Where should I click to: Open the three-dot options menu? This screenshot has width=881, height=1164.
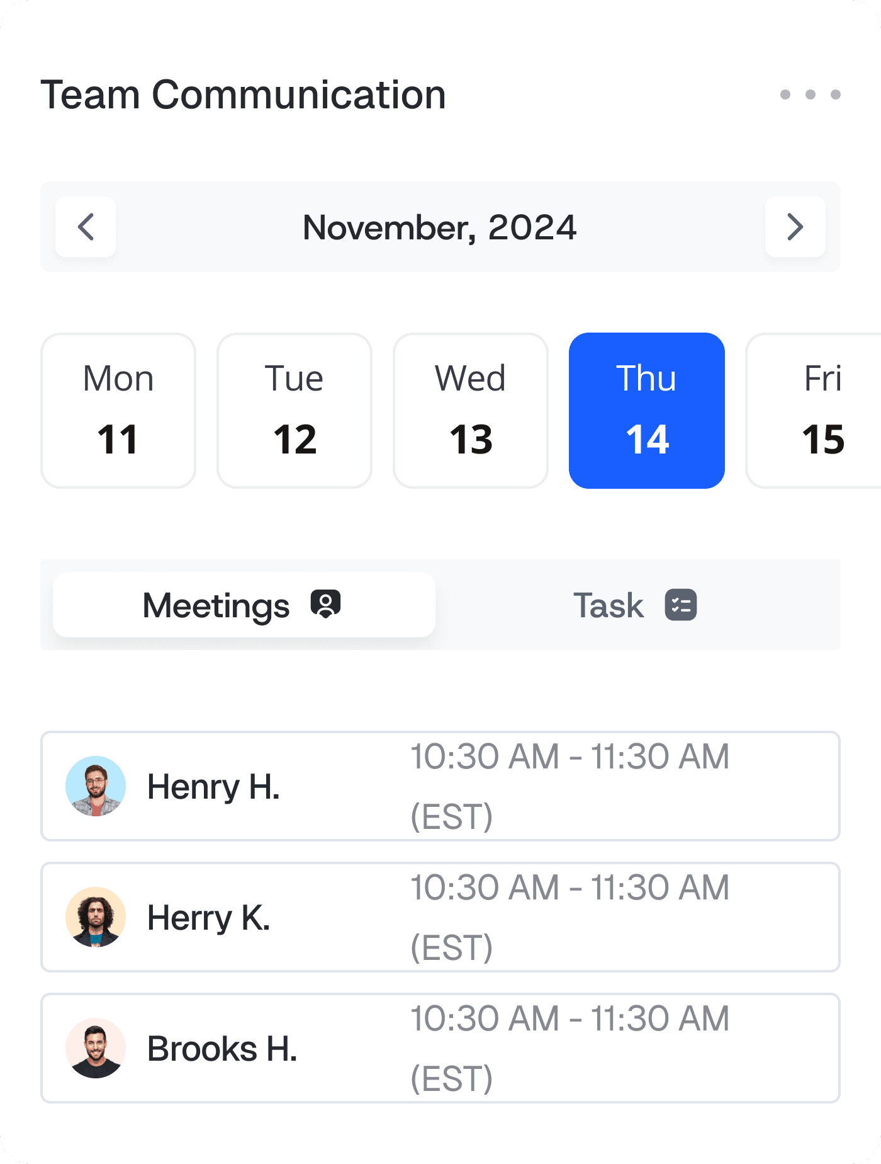coord(810,94)
